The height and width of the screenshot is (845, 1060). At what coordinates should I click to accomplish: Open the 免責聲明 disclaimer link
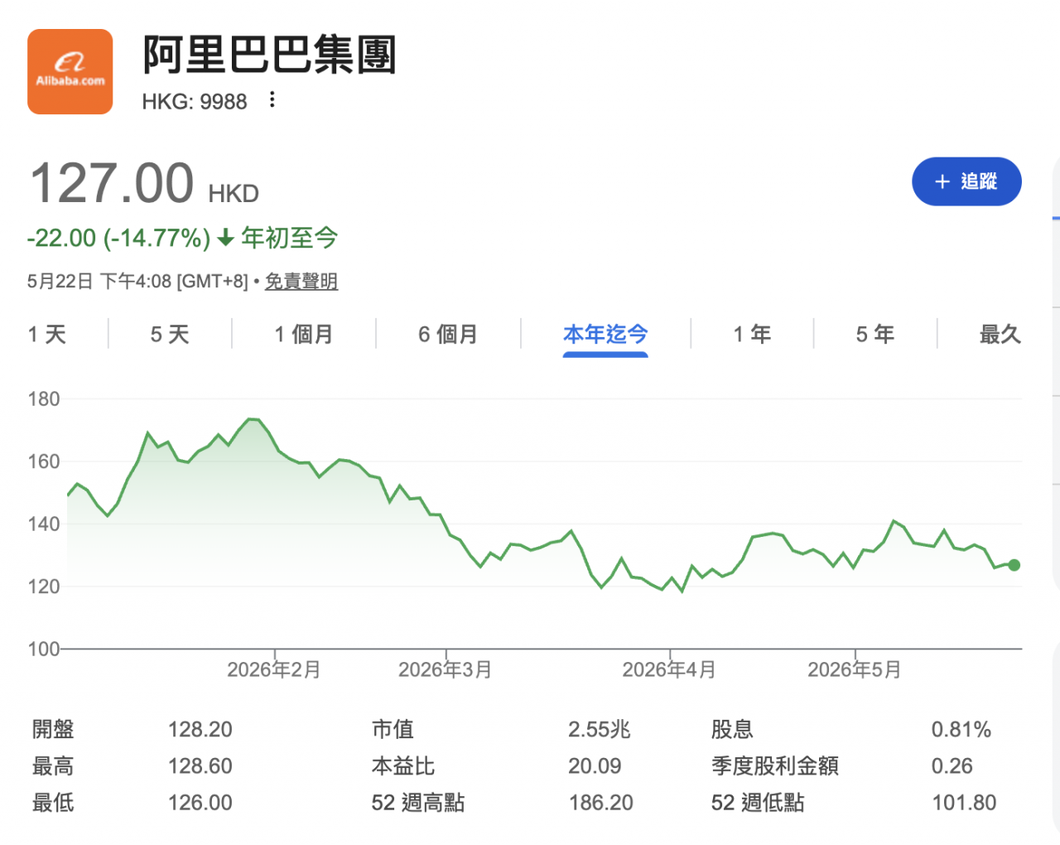click(x=301, y=282)
